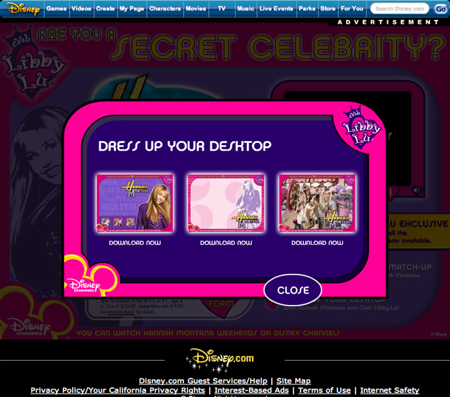
Task: Open the Terms of Use link
Action: [x=324, y=390]
